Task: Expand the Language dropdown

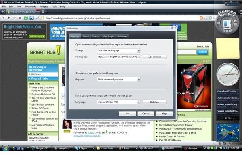Action: click(139, 102)
